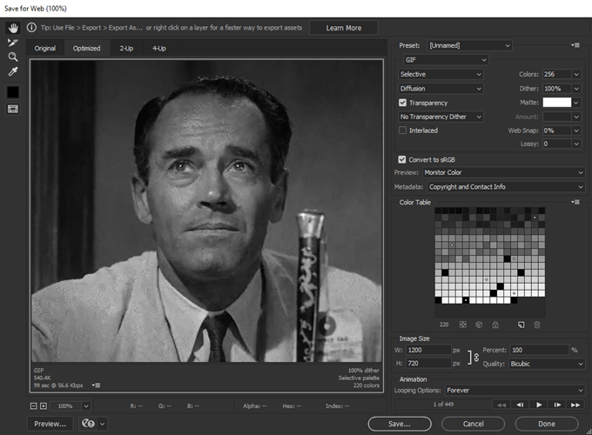Open the Quality Bicubic dropdown
This screenshot has width=592, height=435.
pyautogui.click(x=547, y=364)
